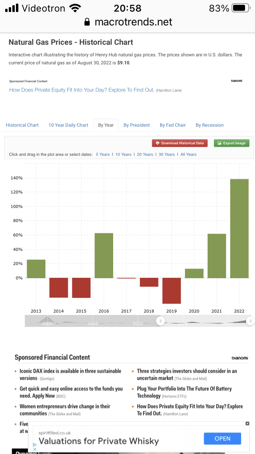The width and height of the screenshot is (255, 454).
Task: Open 'Get quick and easy online access' link
Action: pos(71,392)
